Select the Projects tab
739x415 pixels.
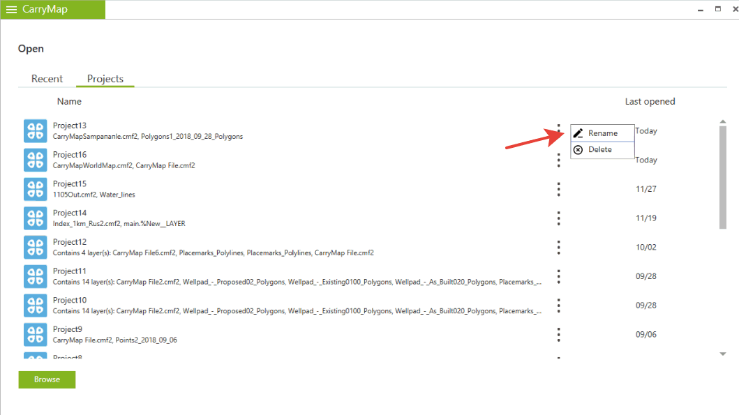[105, 79]
